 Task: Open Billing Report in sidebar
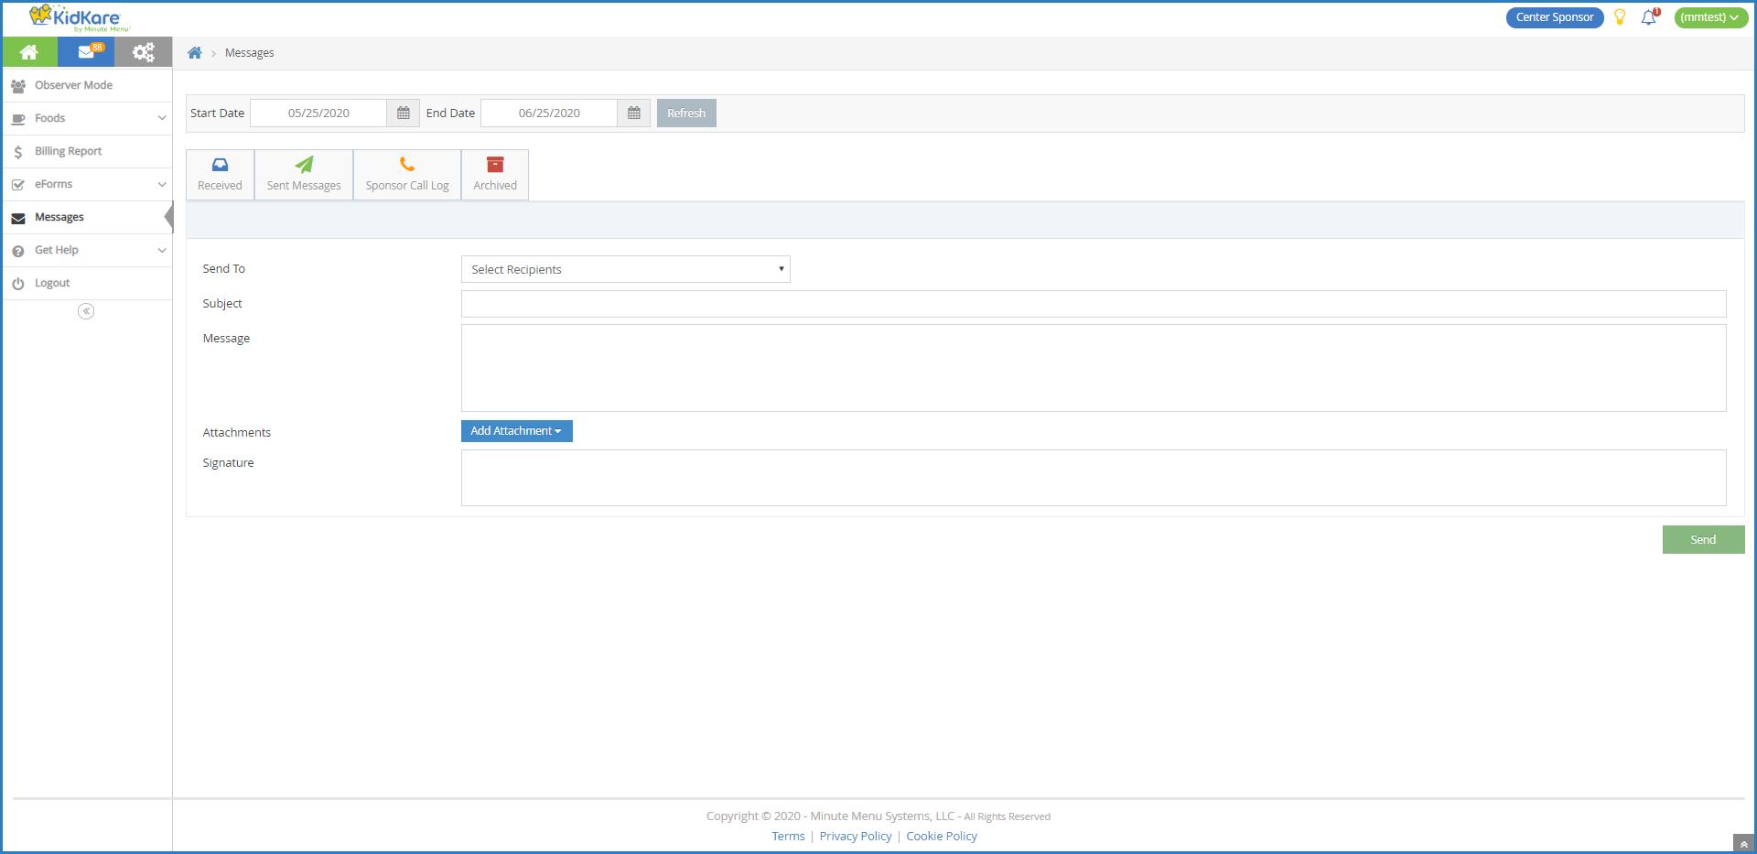87,151
